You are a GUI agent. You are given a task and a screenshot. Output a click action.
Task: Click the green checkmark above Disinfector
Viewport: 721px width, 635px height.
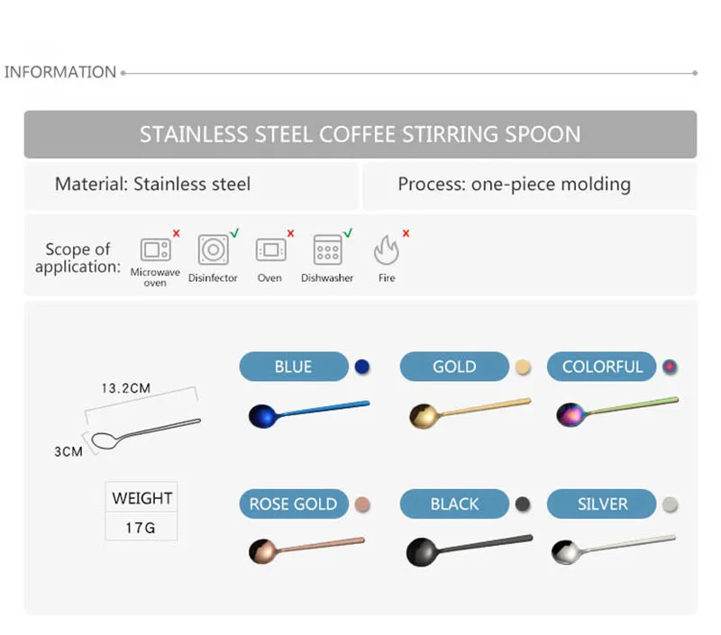(234, 232)
